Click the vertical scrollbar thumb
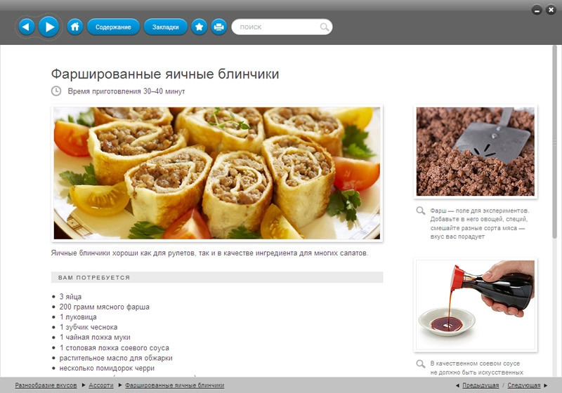Screen dimensions: 562x393 (554, 141)
